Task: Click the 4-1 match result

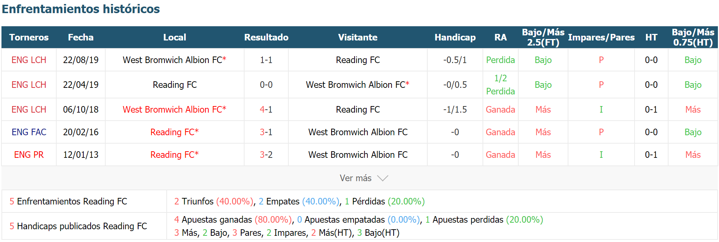Action: tap(266, 110)
